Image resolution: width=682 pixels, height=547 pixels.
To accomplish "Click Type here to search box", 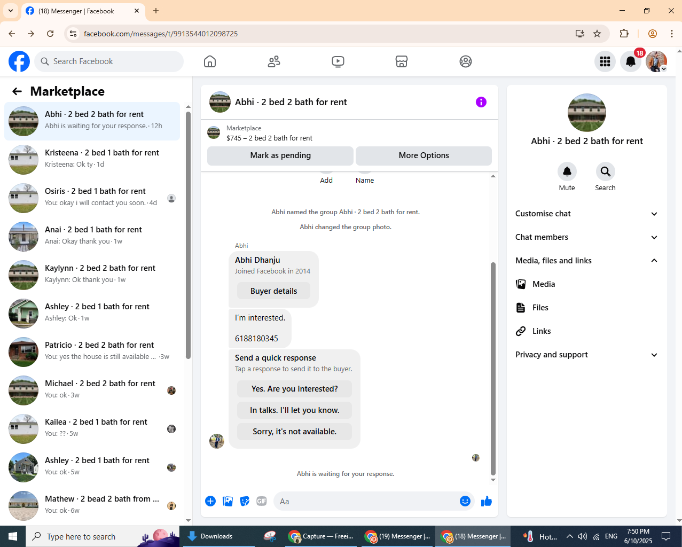I will coord(103,536).
